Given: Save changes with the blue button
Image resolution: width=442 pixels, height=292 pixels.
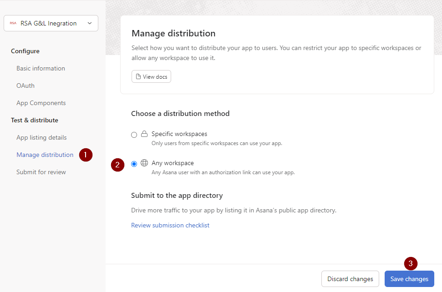Looking at the screenshot, I should pyautogui.click(x=409, y=279).
